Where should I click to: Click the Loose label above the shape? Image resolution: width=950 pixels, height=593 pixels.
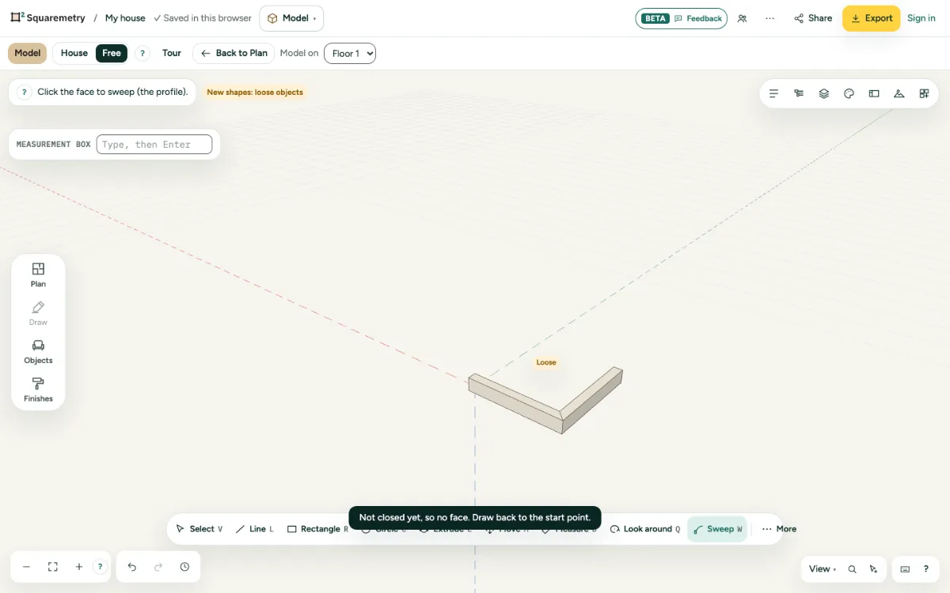[546, 363]
